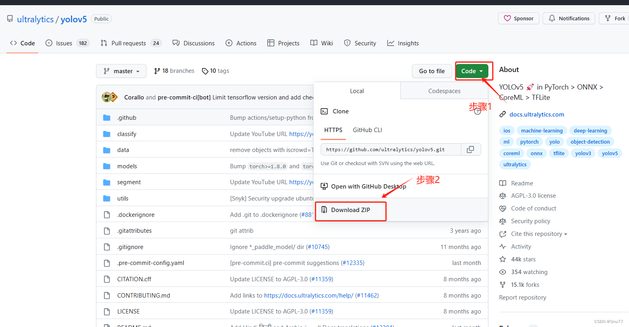Open the Insights tab
Viewport: 629px width, 327px height.
(x=403, y=43)
